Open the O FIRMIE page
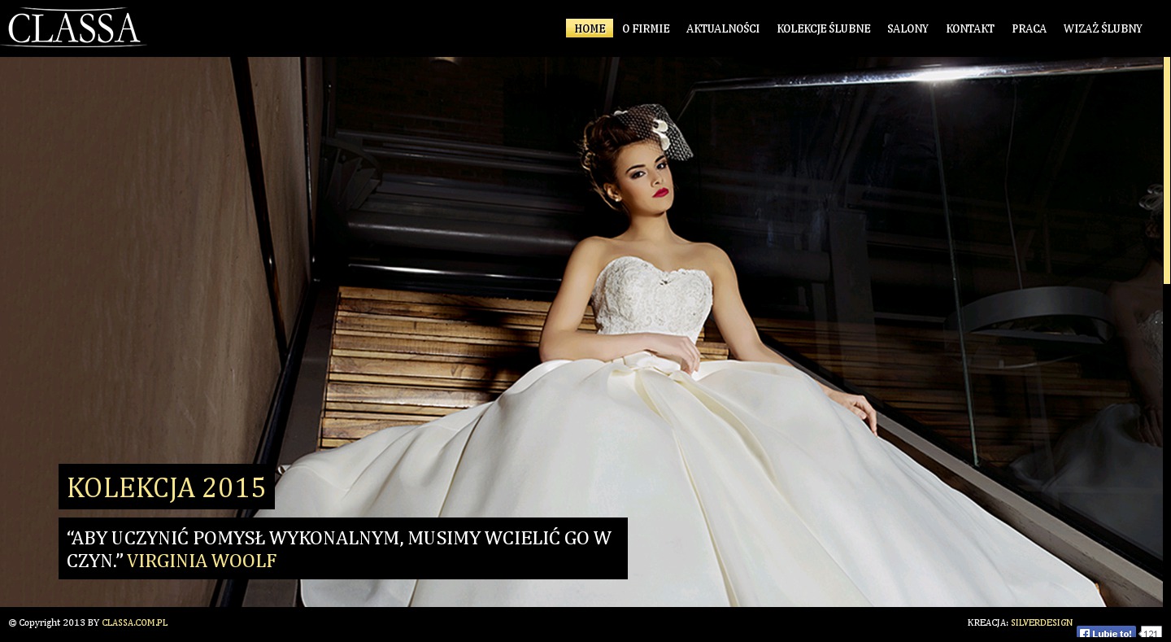The image size is (1171, 642). coord(646,28)
